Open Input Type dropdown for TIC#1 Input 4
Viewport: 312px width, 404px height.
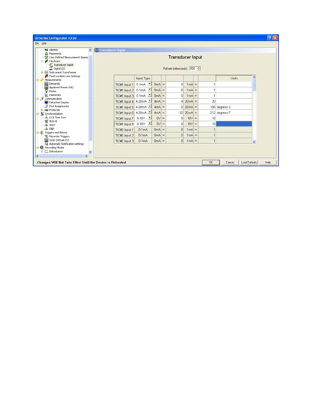pos(150,101)
